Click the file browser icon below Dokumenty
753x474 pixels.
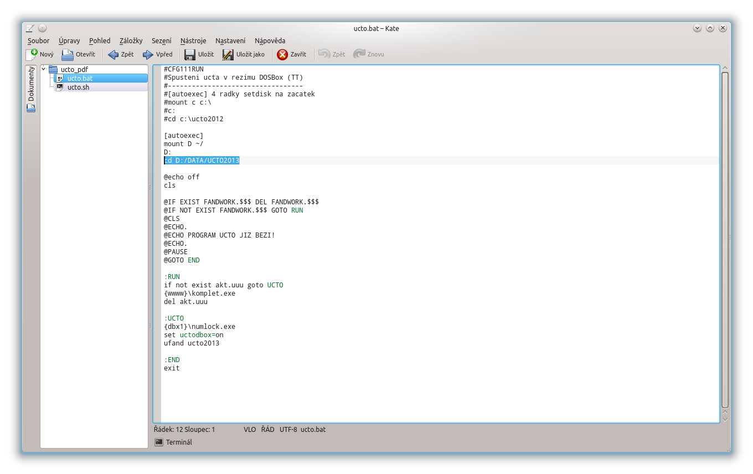tap(31, 108)
